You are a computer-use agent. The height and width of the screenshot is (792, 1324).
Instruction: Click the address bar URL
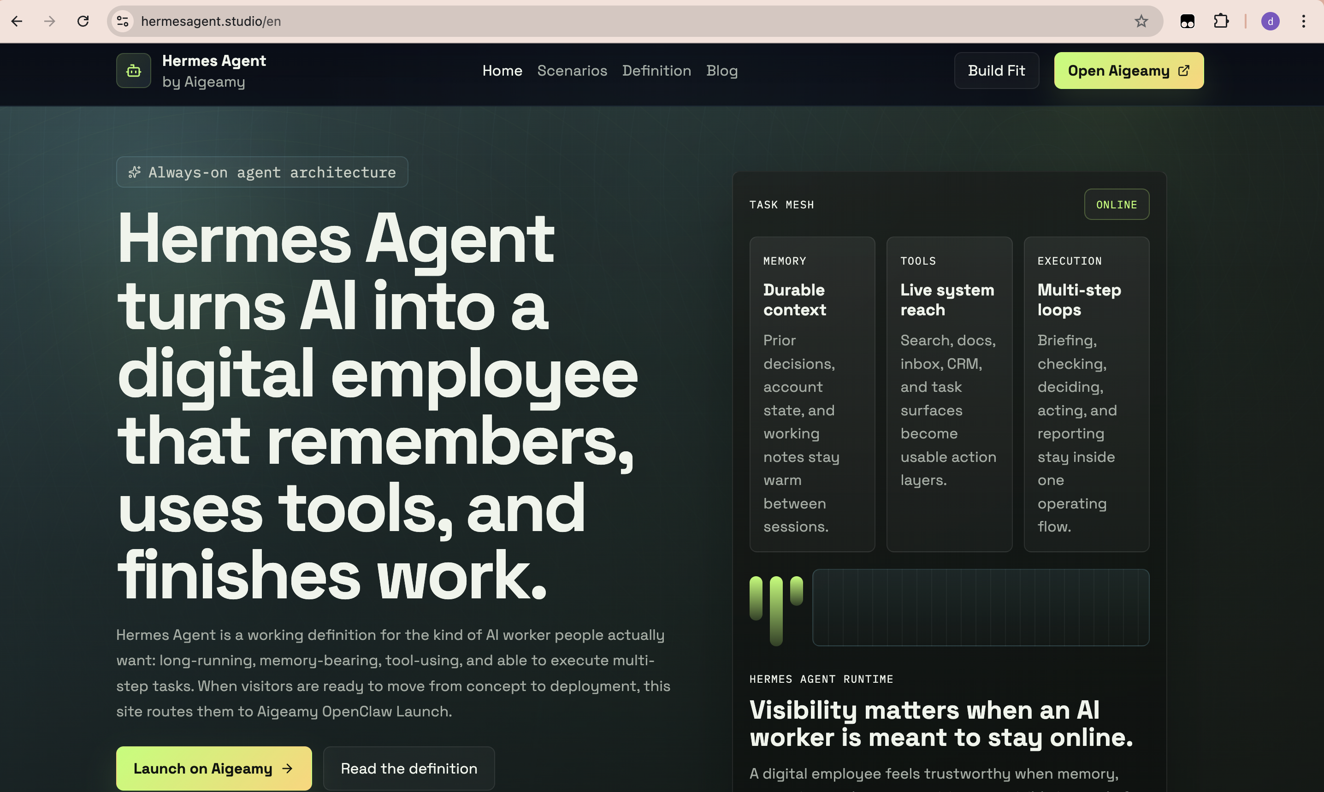[211, 21]
